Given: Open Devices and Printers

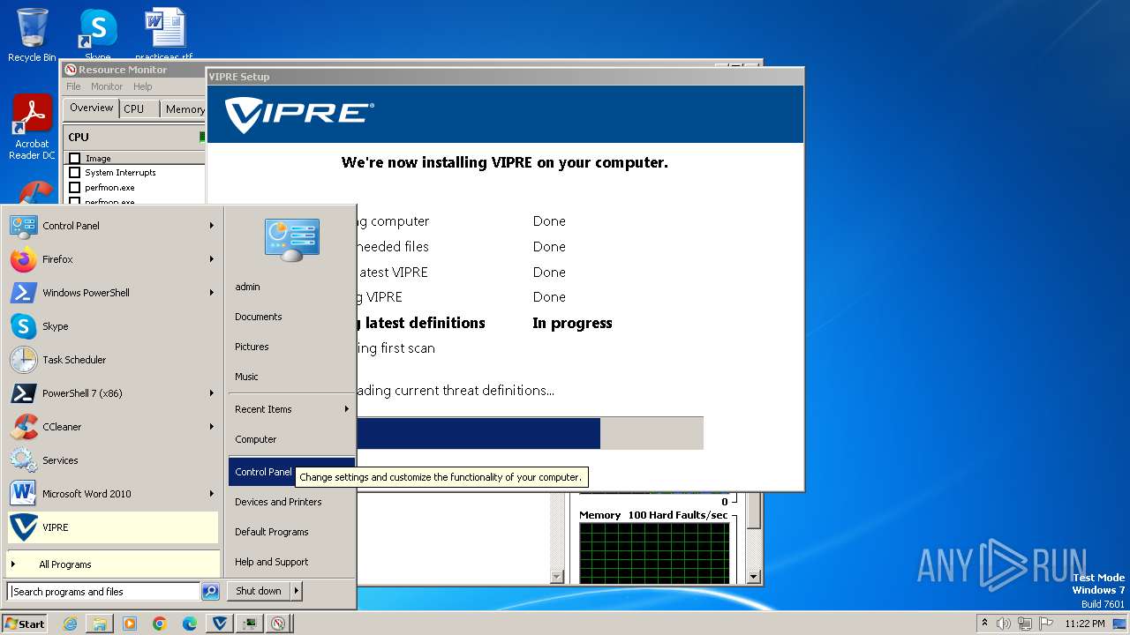Looking at the screenshot, I should 278,502.
